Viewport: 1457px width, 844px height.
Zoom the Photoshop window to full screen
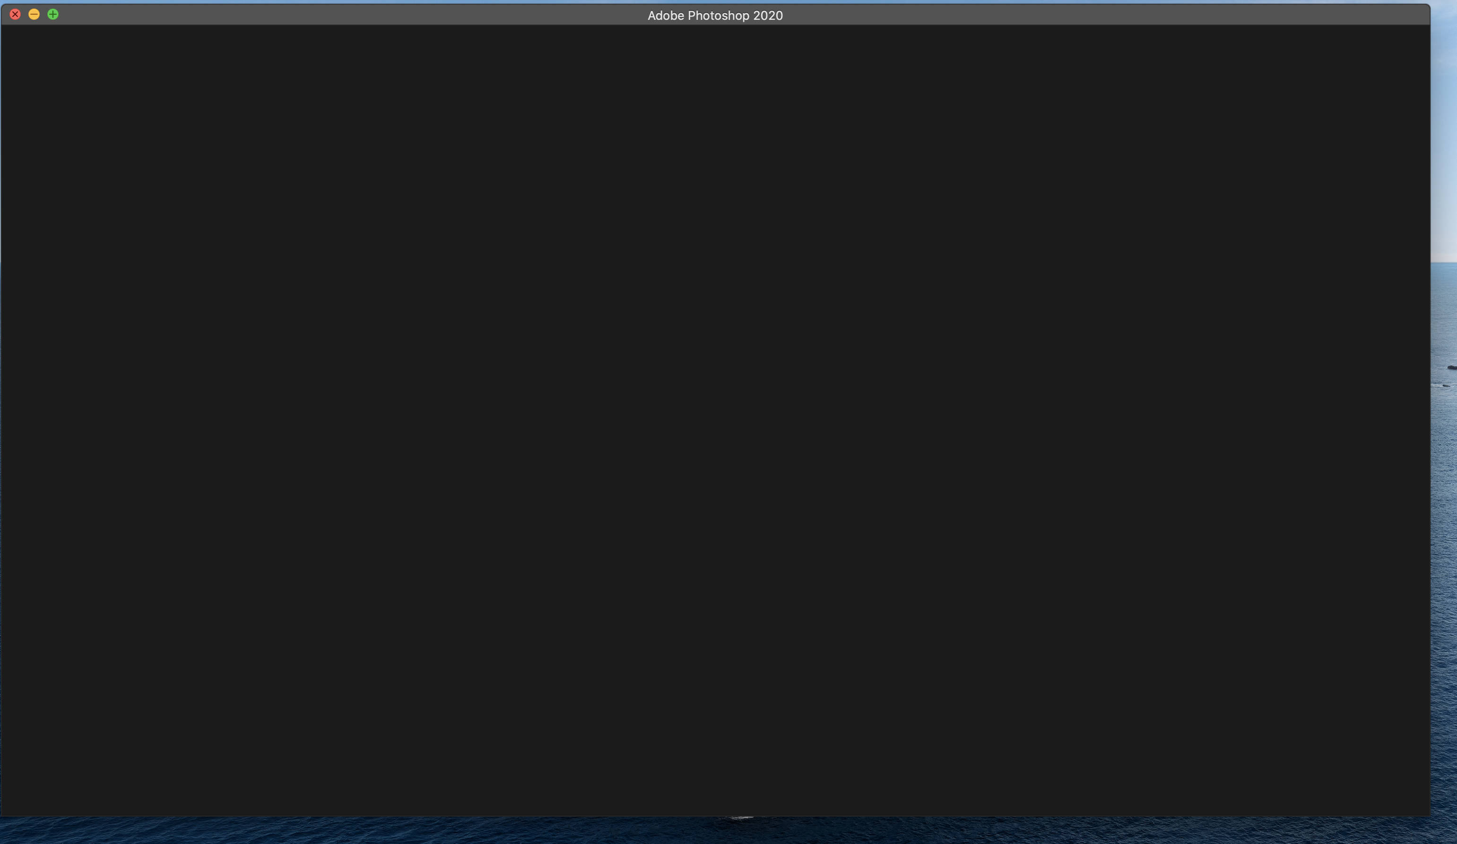[52, 14]
